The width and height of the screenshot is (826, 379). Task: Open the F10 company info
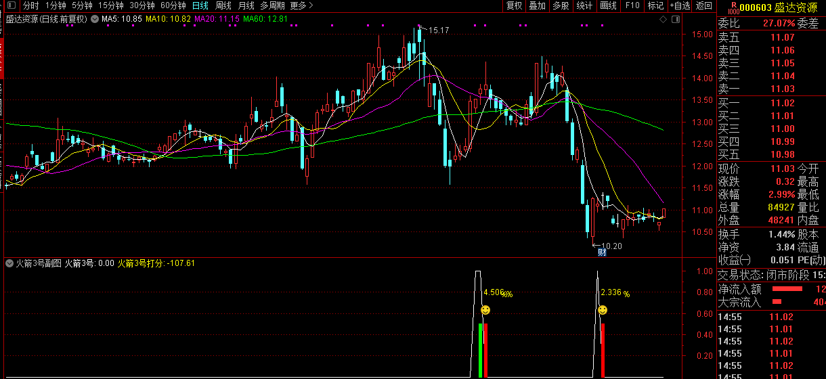(x=632, y=5)
